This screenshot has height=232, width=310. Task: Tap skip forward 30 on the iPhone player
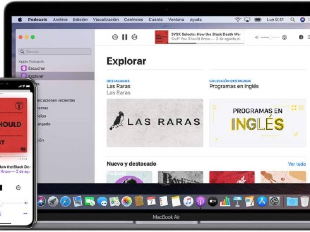click(x=18, y=187)
